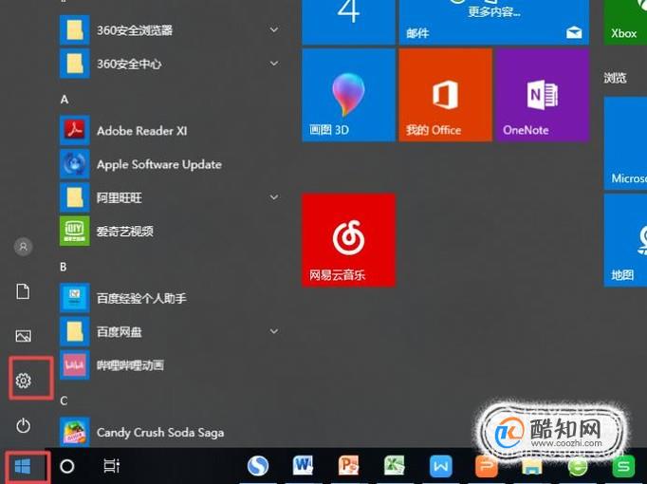This screenshot has width=647, height=484.
Task: Open Settings gear in Start sidebar
Action: point(23,381)
